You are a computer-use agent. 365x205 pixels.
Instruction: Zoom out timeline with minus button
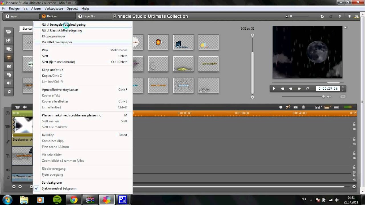tap(20, 187)
